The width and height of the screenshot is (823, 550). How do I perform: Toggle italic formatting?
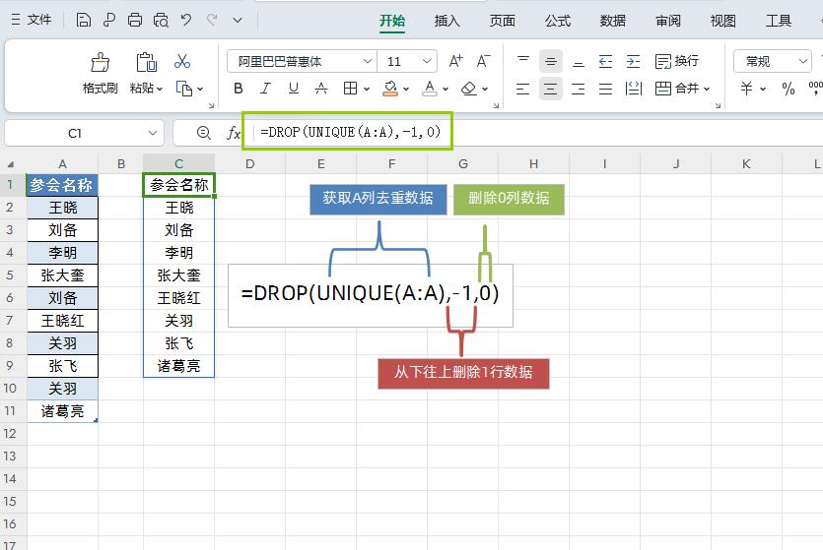pyautogui.click(x=265, y=89)
